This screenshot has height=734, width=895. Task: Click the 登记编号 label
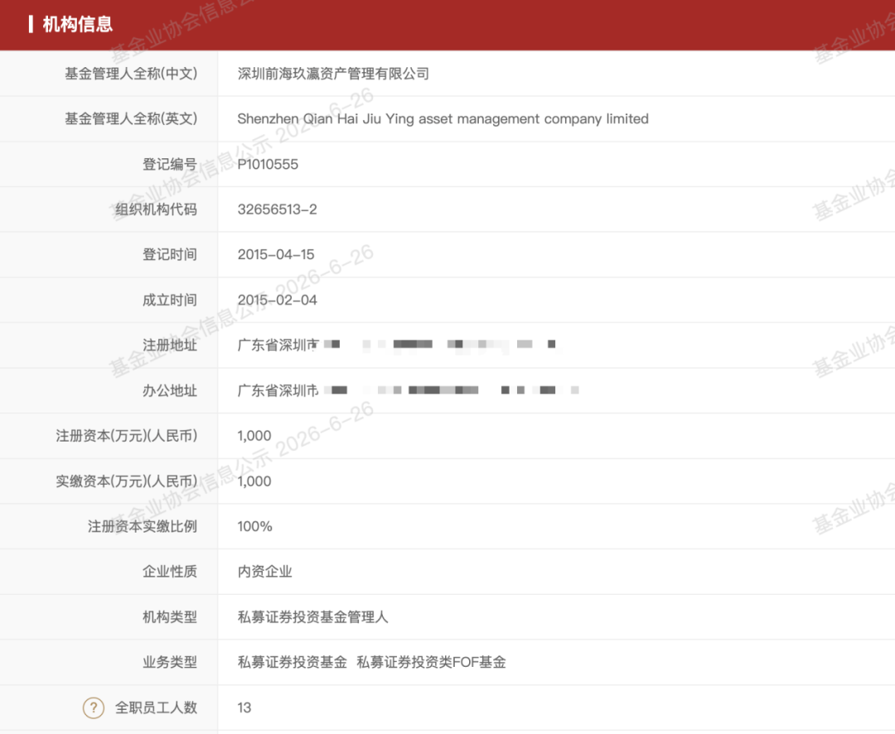click(170, 164)
